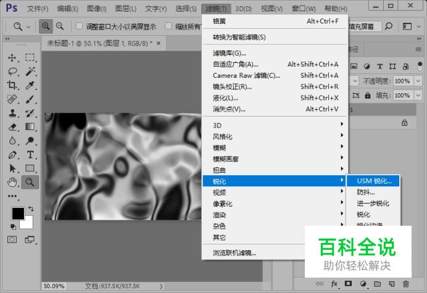The height and width of the screenshot is (293, 427).
Task: Open opacity 100% dropdown arrow
Action: click(x=418, y=81)
